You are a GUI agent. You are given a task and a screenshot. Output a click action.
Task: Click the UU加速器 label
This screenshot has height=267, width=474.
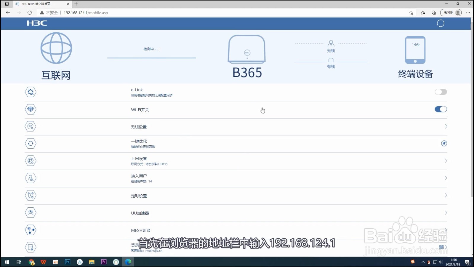click(140, 213)
